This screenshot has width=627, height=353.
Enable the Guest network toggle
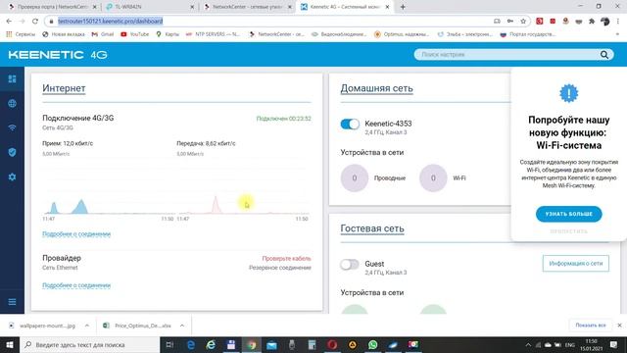coord(350,264)
